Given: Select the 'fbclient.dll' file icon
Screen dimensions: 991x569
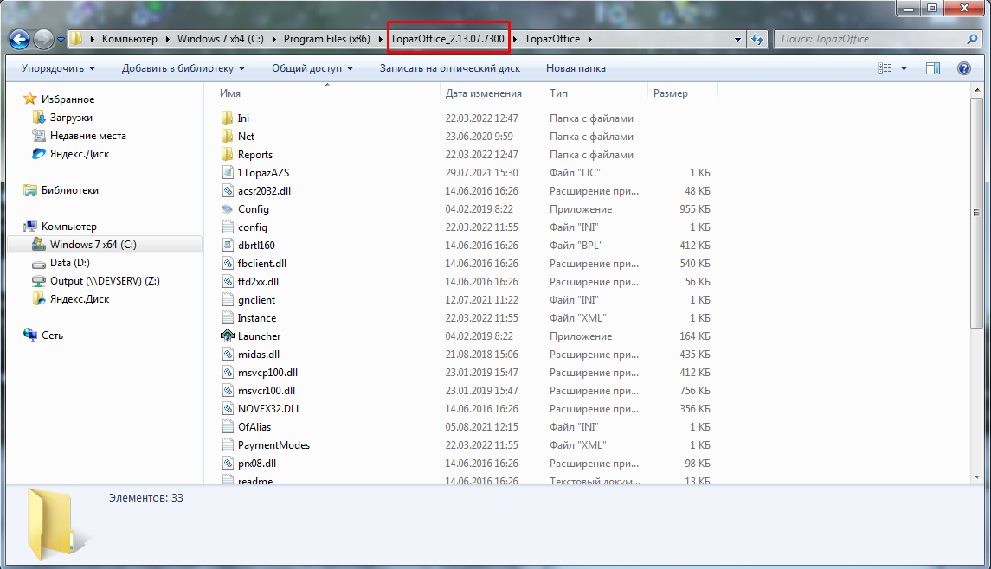Looking at the screenshot, I should [x=228, y=264].
